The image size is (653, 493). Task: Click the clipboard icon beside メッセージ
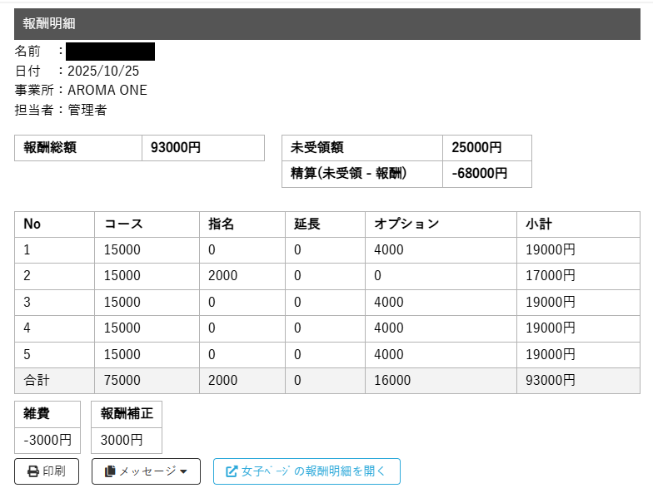pyautogui.click(x=110, y=471)
